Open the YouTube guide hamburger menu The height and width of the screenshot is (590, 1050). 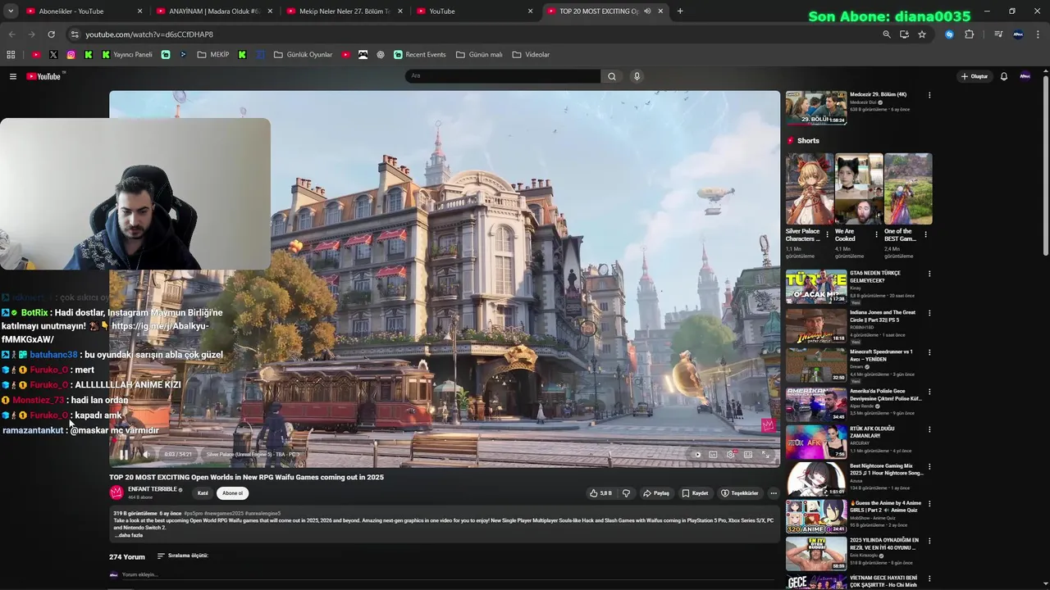[x=13, y=76]
